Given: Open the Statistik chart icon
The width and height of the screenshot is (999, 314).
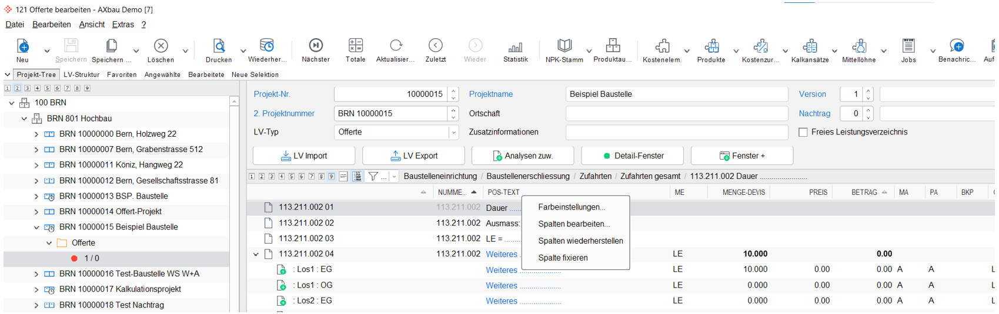Looking at the screenshot, I should [x=516, y=47].
